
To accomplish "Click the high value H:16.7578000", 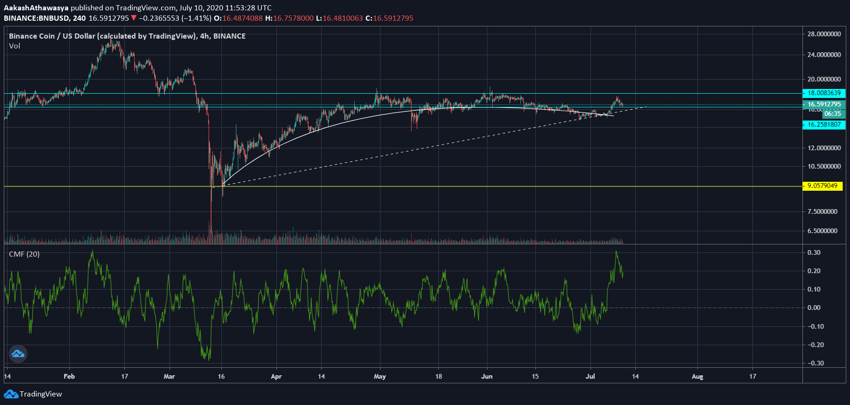I will tap(289, 18).
